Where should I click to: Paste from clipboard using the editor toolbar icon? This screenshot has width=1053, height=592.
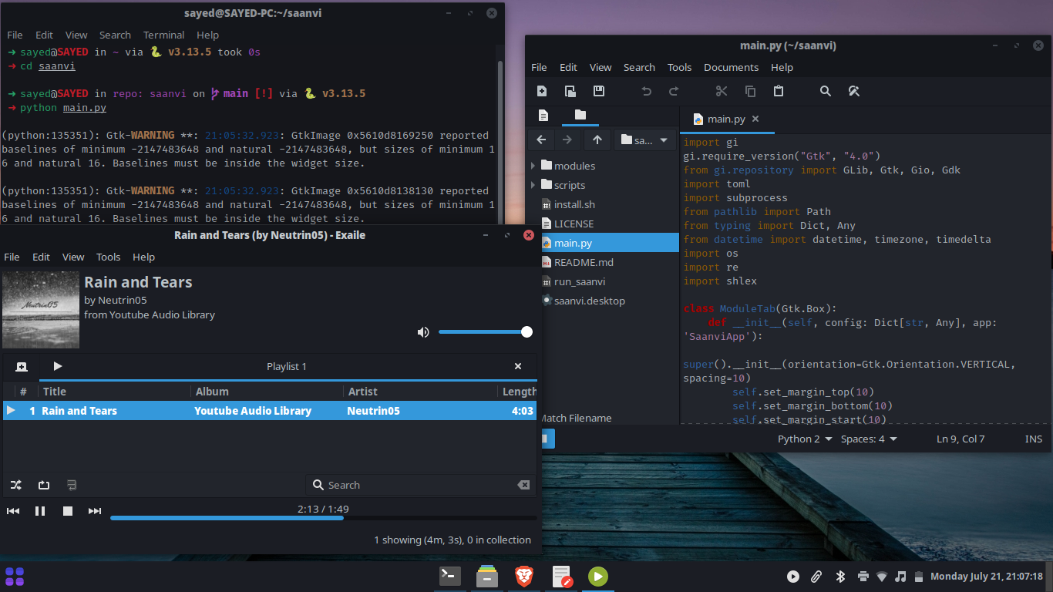tap(779, 91)
